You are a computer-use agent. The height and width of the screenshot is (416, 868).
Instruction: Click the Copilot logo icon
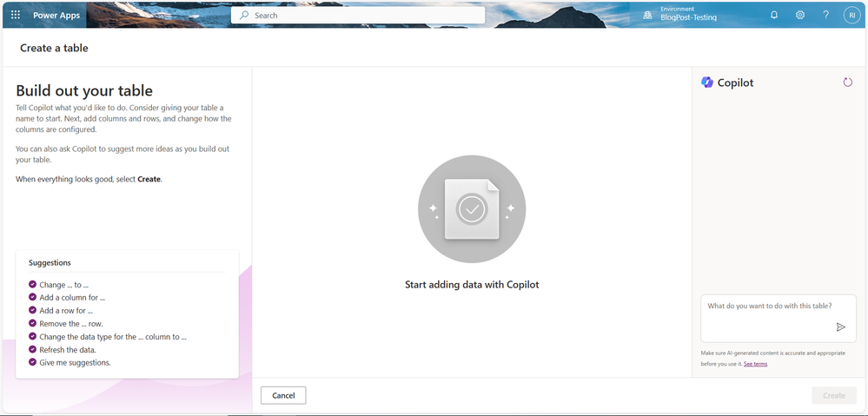click(x=707, y=83)
